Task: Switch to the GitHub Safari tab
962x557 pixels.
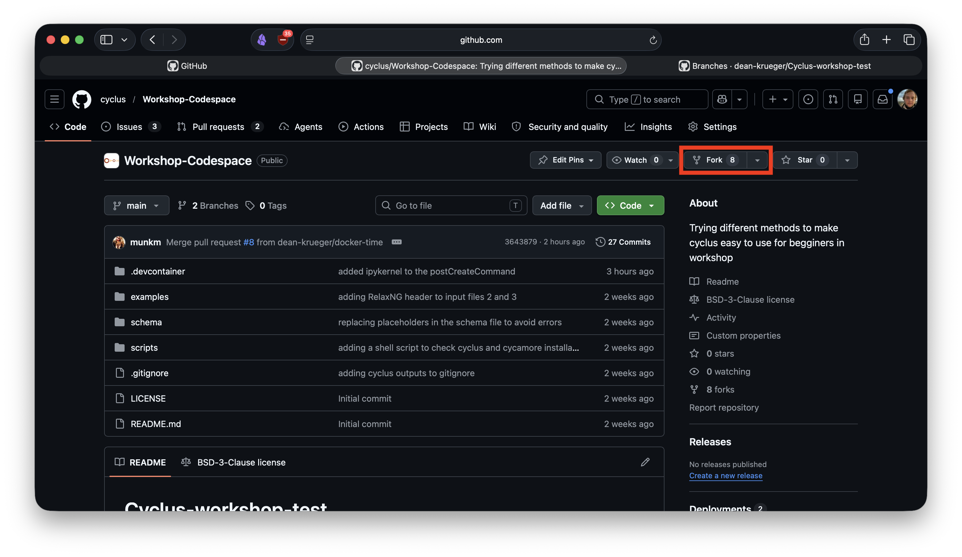Action: pyautogui.click(x=187, y=66)
